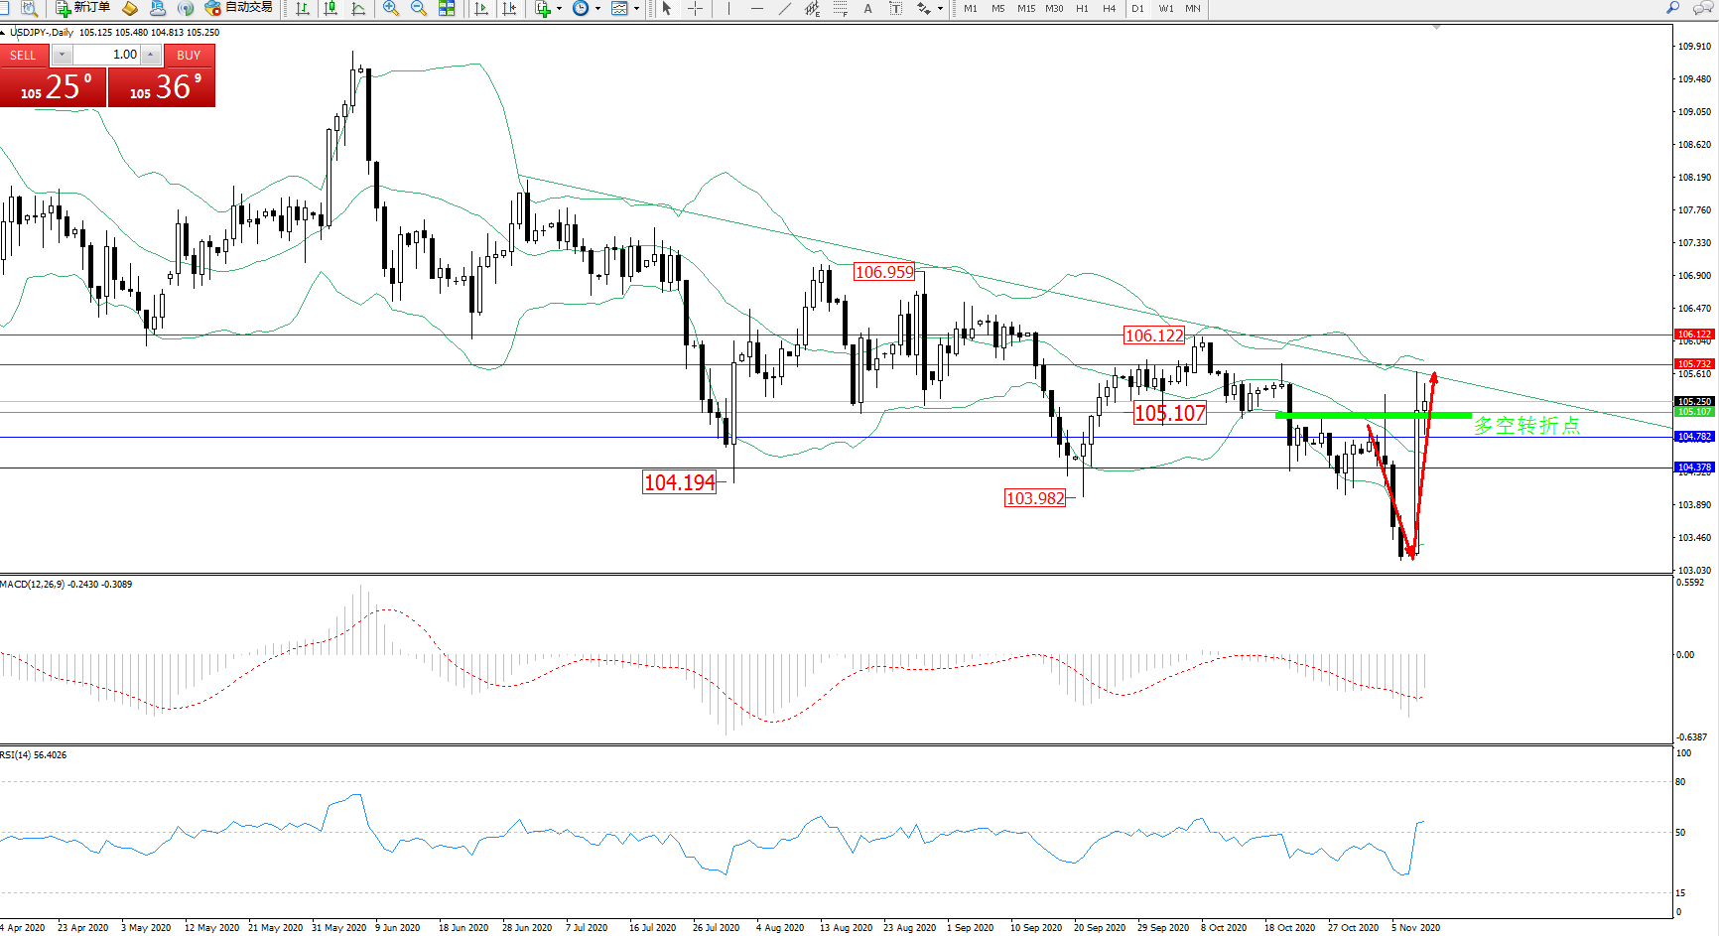Open the tile windows layout icon
Viewport: 1719px width, 936px height.
pyautogui.click(x=447, y=8)
